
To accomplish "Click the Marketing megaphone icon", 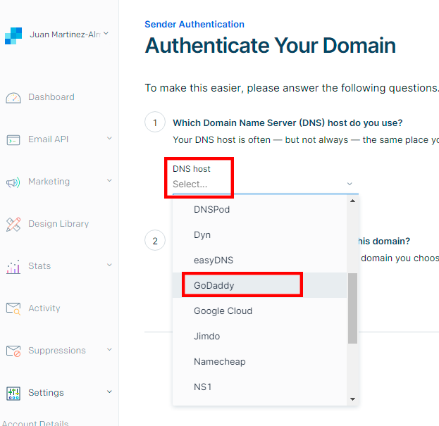I will [13, 182].
